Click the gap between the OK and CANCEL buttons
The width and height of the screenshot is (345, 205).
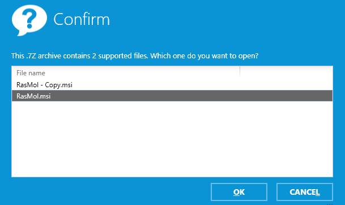[x=272, y=192]
